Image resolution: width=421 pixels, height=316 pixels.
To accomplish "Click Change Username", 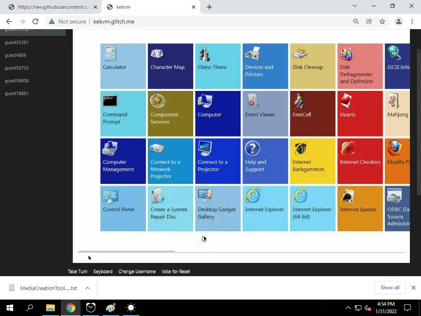I will (137, 272).
